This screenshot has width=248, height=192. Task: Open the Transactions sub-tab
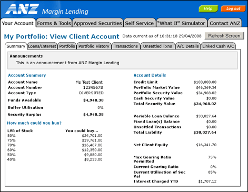coord(126,46)
